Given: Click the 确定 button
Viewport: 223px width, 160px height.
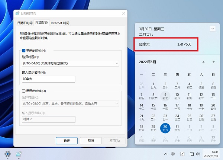Looking at the screenshot, I should coord(67,141).
